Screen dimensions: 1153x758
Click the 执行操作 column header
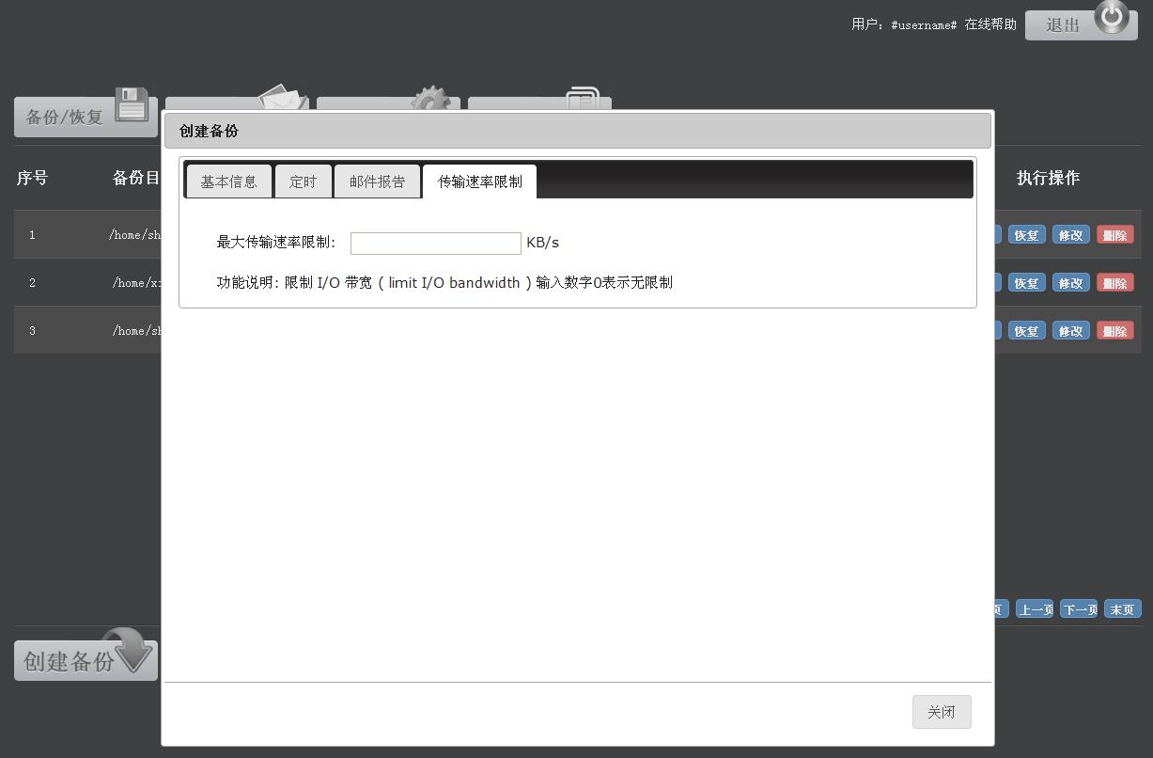[1048, 178]
